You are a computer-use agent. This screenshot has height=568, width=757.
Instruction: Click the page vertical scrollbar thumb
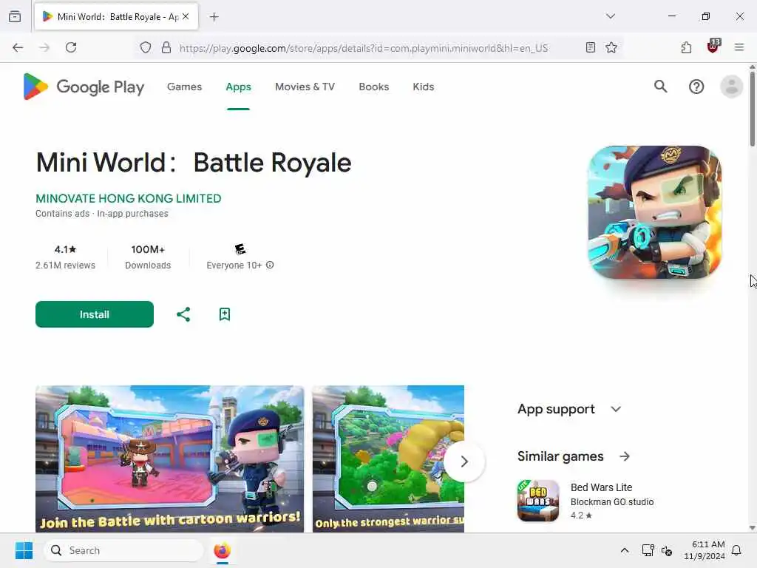(x=752, y=109)
